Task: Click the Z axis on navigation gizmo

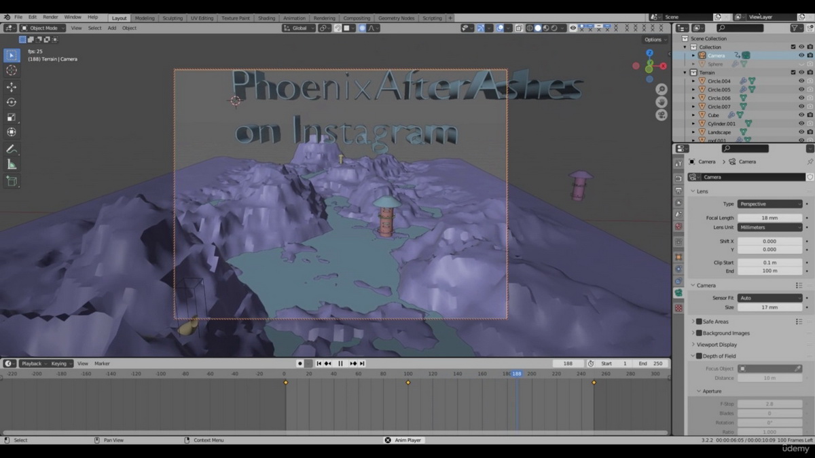Action: [x=649, y=53]
